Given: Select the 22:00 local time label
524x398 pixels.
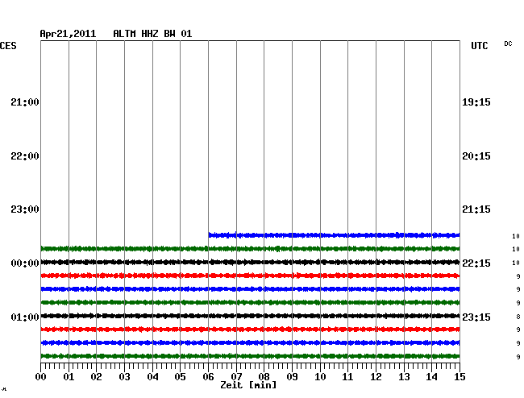Looking at the screenshot, I should [25, 156].
